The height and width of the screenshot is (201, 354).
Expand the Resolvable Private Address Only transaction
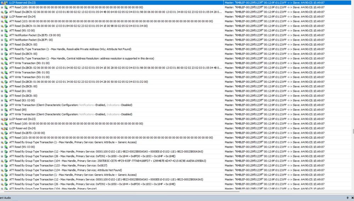point(2,49)
